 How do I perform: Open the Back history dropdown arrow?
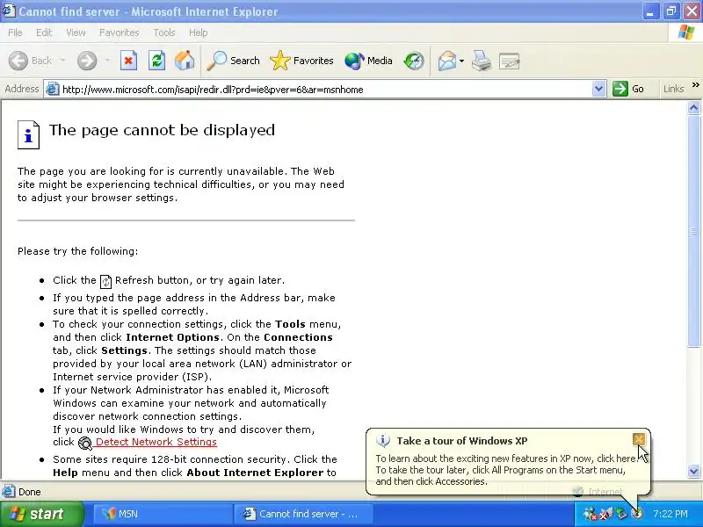click(x=62, y=61)
